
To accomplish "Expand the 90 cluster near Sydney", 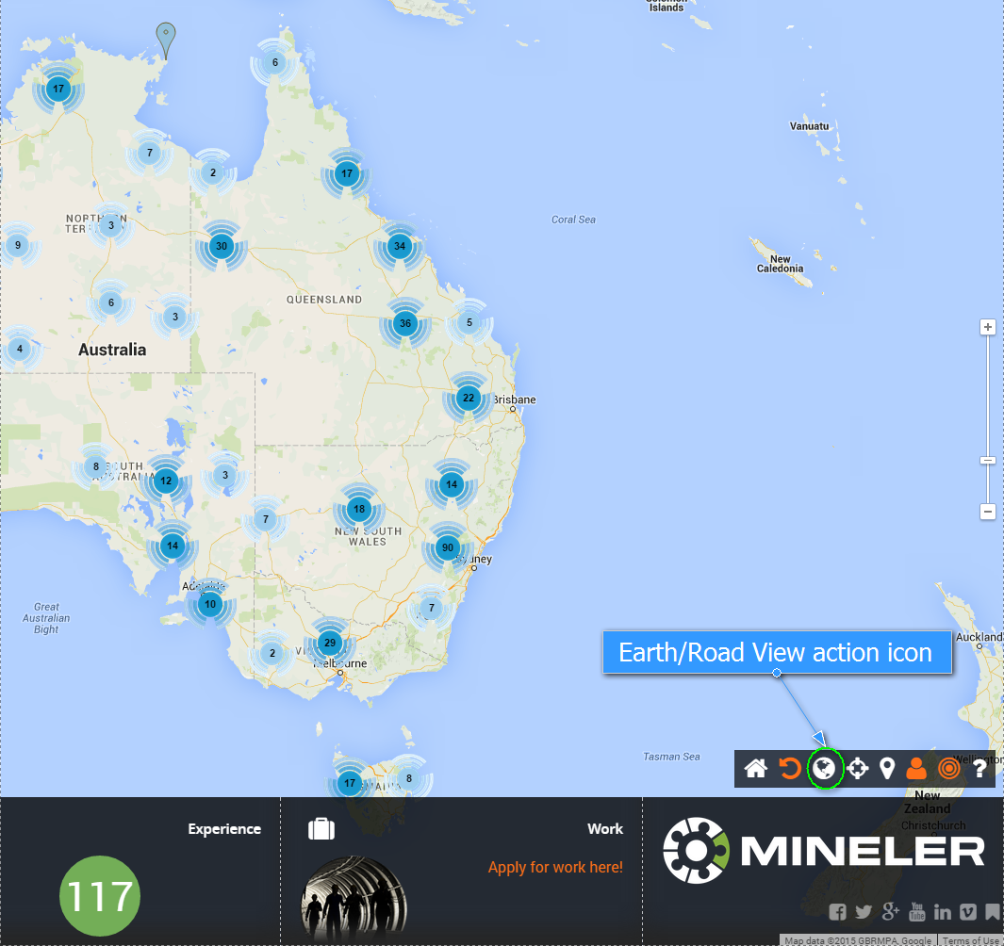I will (447, 547).
